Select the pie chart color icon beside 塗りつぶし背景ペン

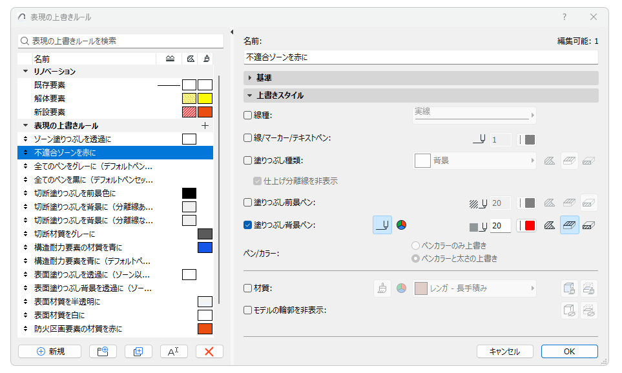pyautogui.click(x=401, y=225)
